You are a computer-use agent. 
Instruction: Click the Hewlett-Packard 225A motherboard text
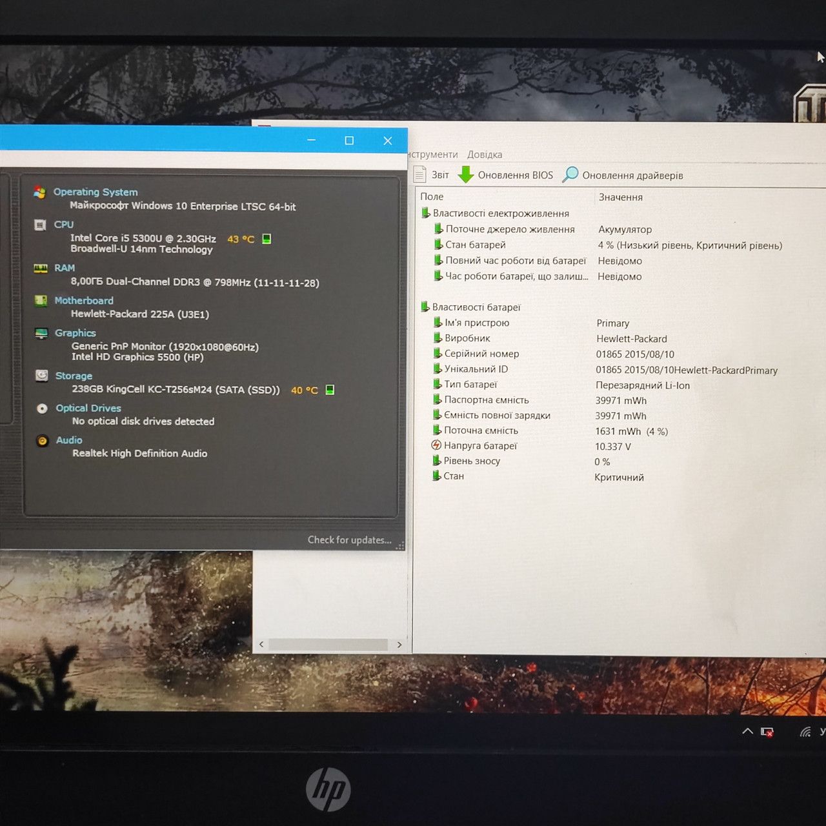(140, 314)
